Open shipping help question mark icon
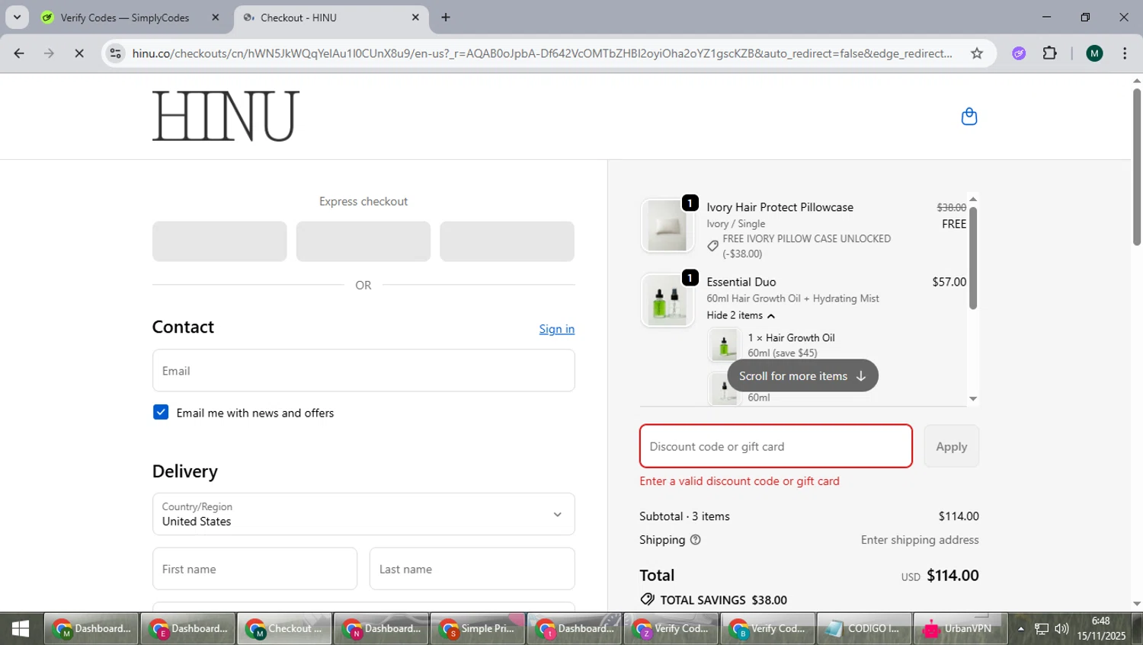The image size is (1143, 645). pos(695,540)
